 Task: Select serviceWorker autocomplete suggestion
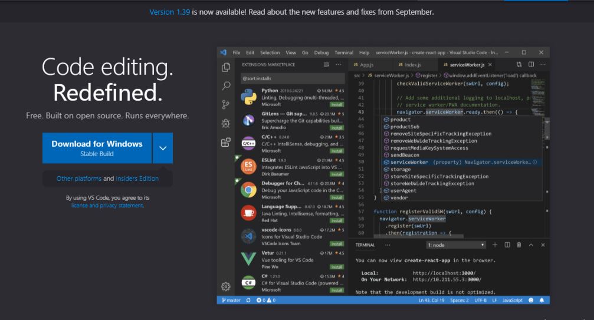click(461, 162)
